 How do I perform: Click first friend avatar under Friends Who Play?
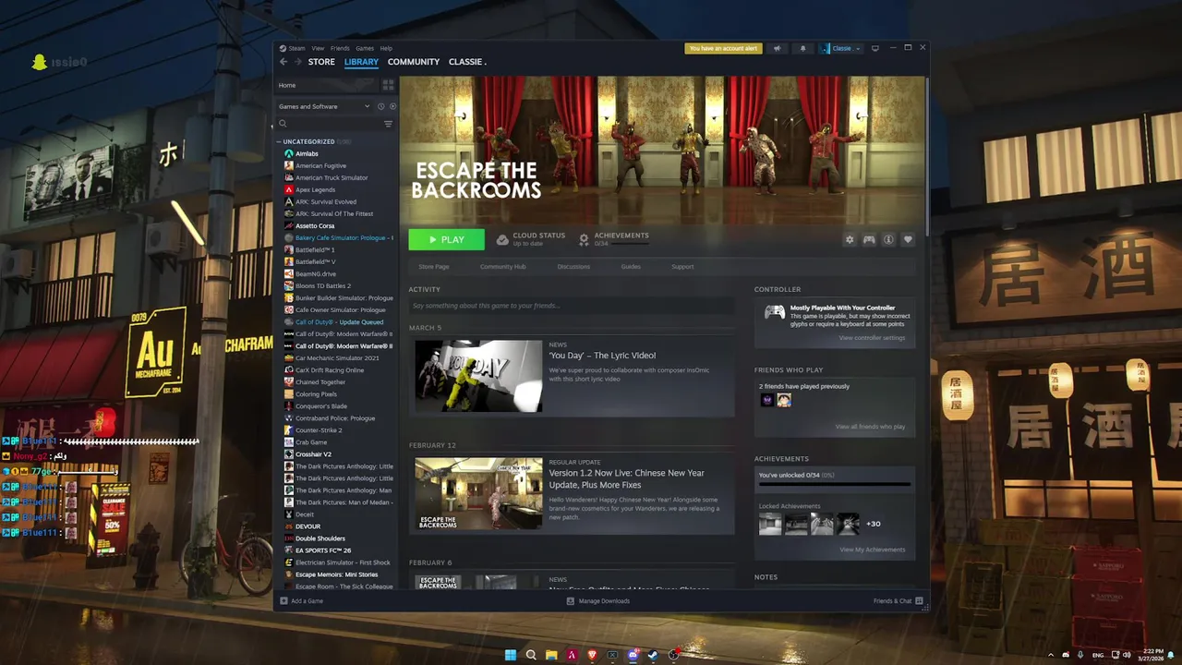click(767, 400)
